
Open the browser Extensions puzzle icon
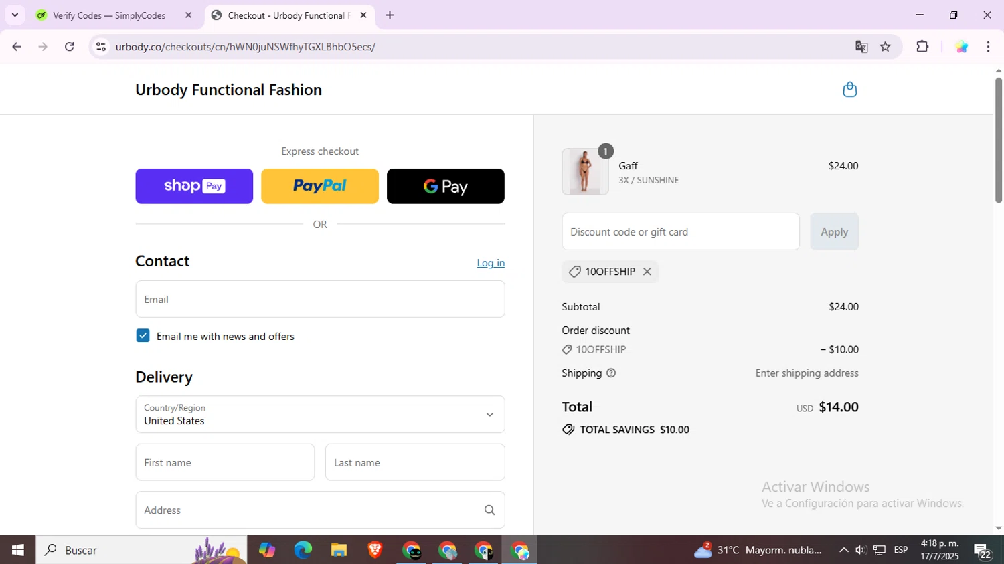(x=922, y=47)
